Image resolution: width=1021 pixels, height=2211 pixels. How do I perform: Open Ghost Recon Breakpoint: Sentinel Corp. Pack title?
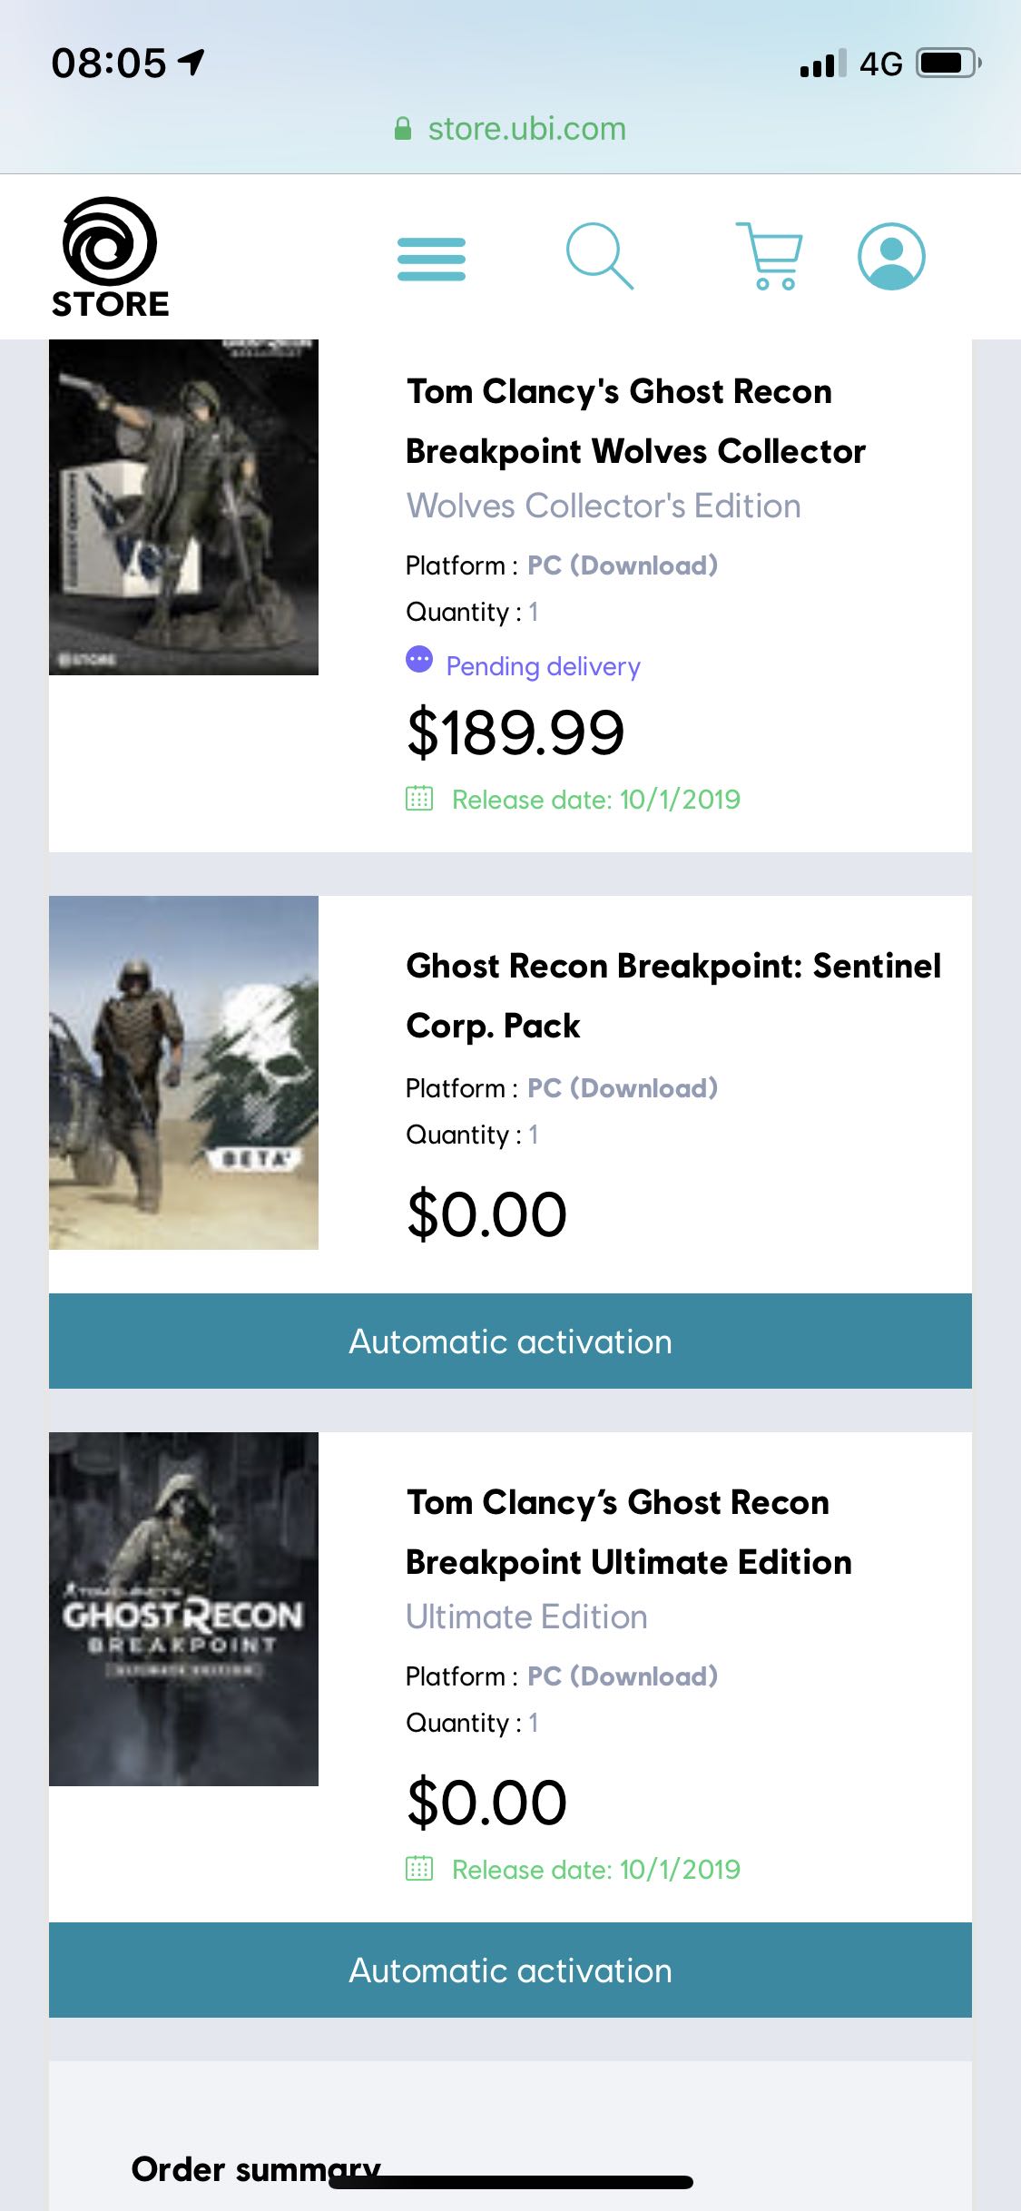coord(672,996)
